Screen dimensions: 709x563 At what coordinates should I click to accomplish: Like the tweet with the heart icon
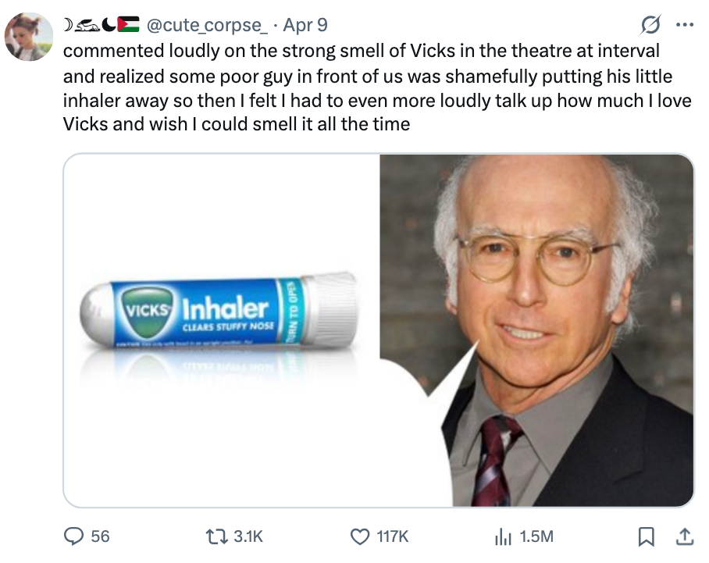tap(360, 536)
